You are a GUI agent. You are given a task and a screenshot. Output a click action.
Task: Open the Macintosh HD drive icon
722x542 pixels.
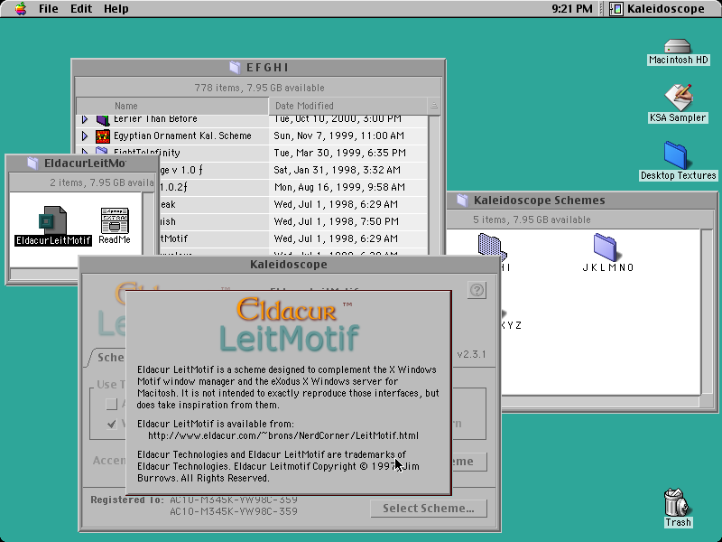pyautogui.click(x=678, y=46)
